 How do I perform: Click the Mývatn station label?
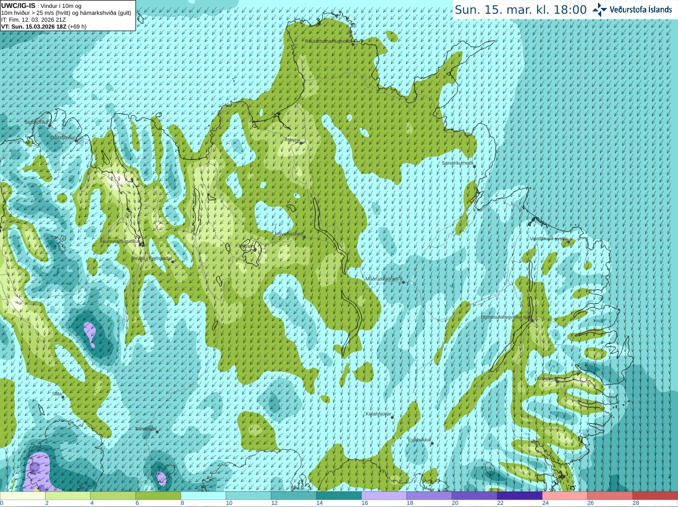pos(246,246)
